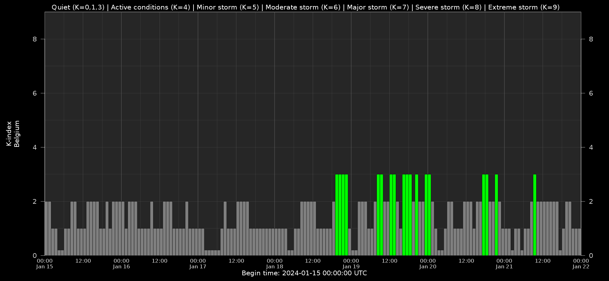This screenshot has width=609, height=281.
Task: Click 'Moderate storm (K=6)' in the legend
Action: point(303,7)
